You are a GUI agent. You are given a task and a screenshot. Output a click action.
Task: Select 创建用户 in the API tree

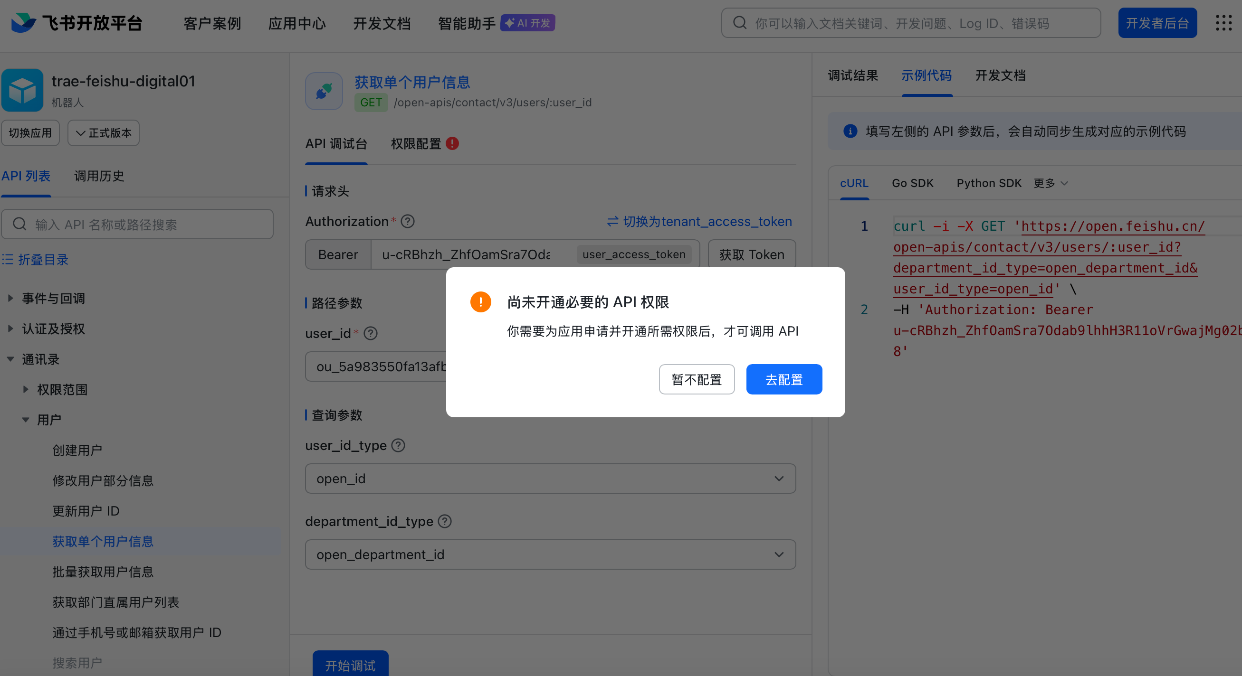[77, 450]
